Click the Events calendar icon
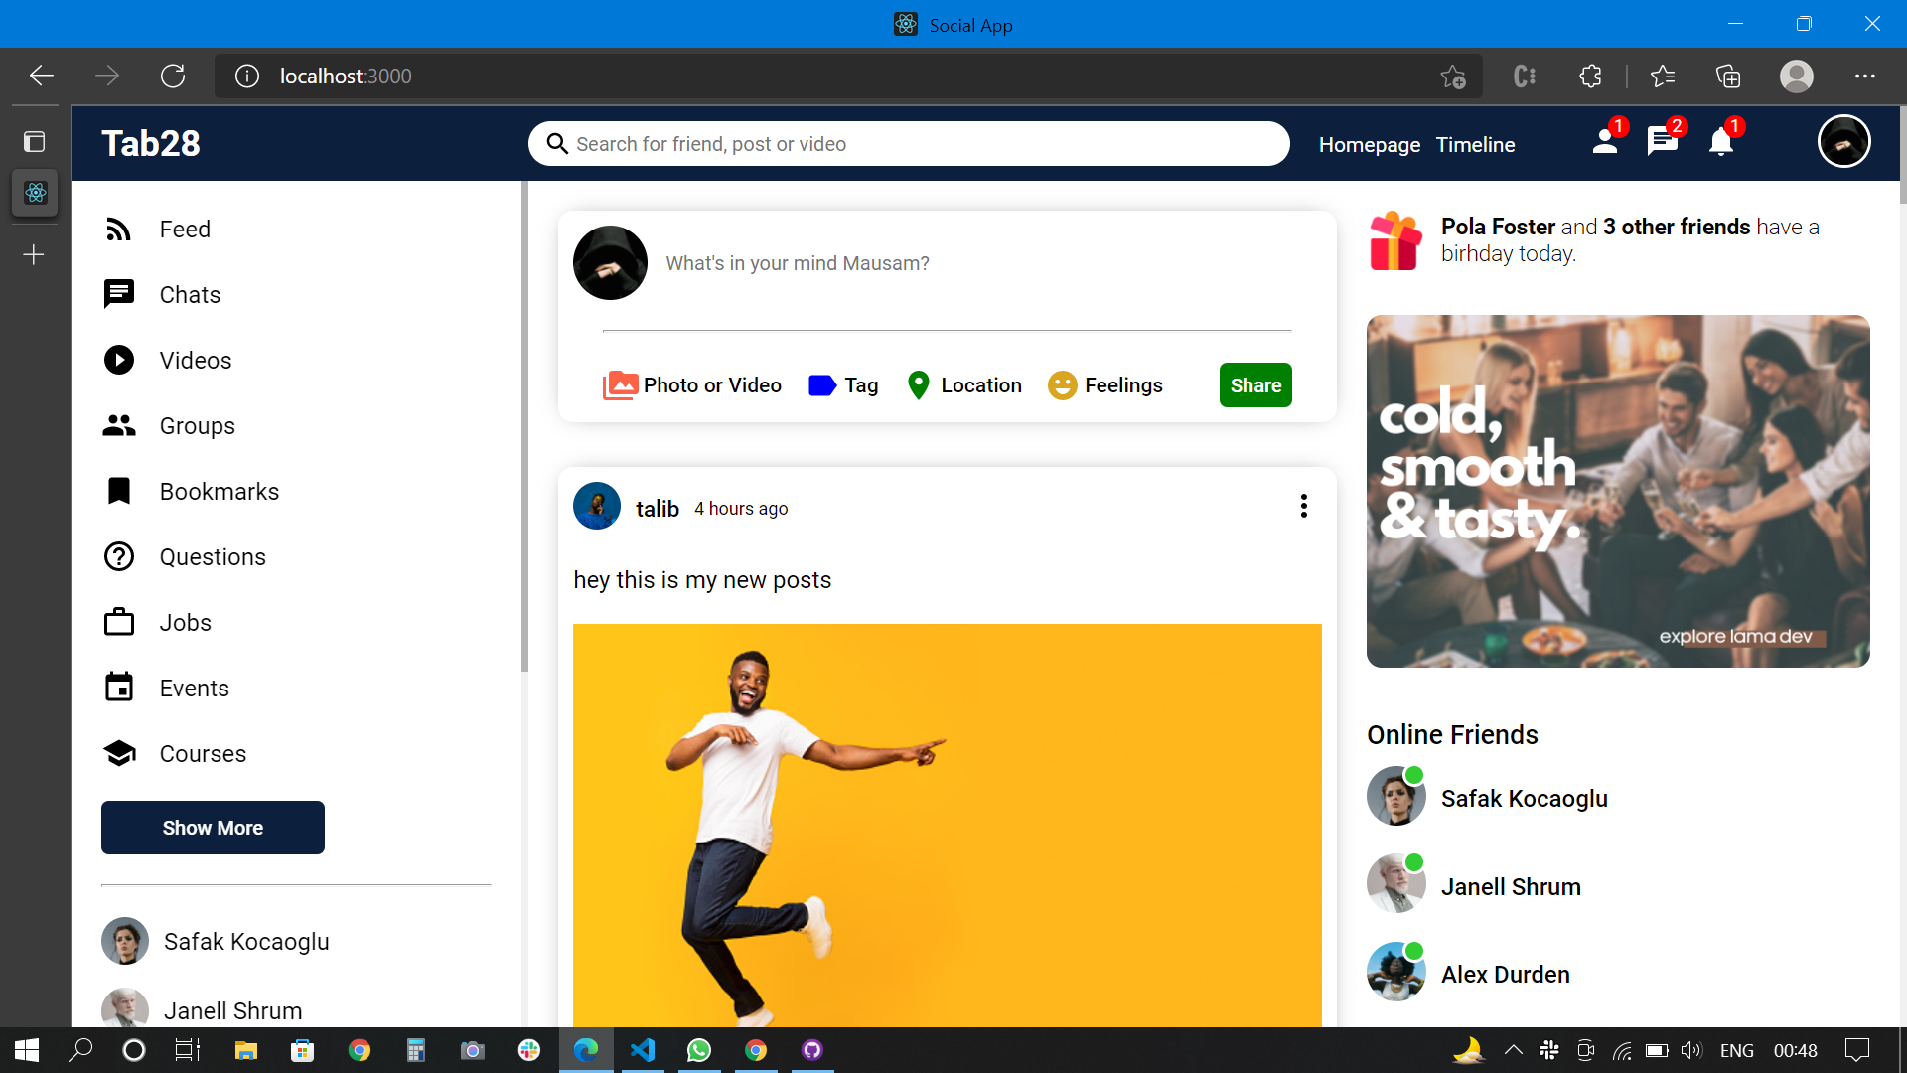 click(119, 688)
